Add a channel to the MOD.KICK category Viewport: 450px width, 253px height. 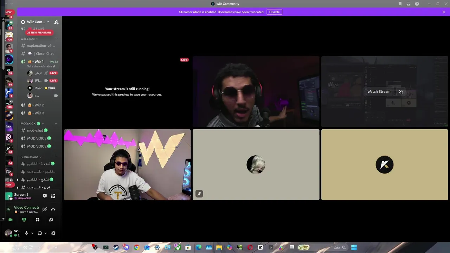pos(56,124)
